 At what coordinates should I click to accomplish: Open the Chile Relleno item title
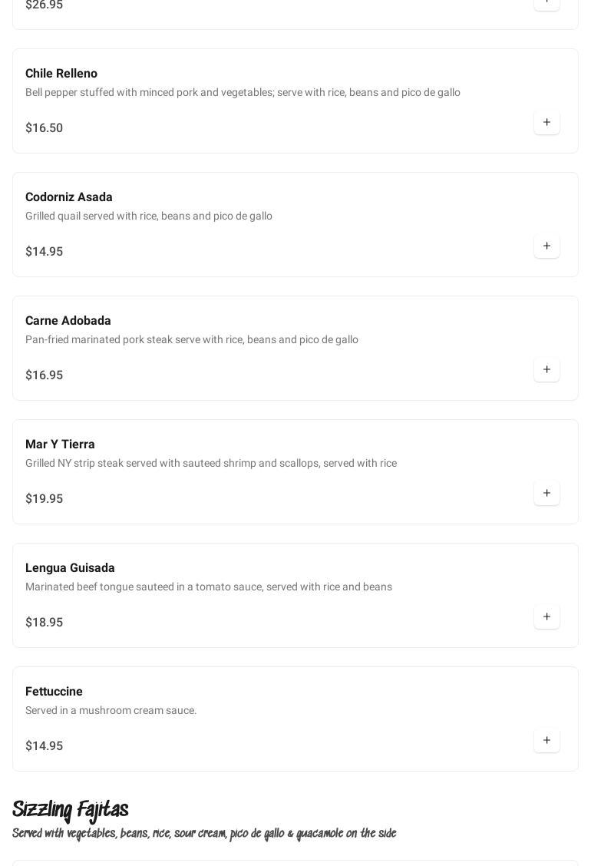coord(61,74)
